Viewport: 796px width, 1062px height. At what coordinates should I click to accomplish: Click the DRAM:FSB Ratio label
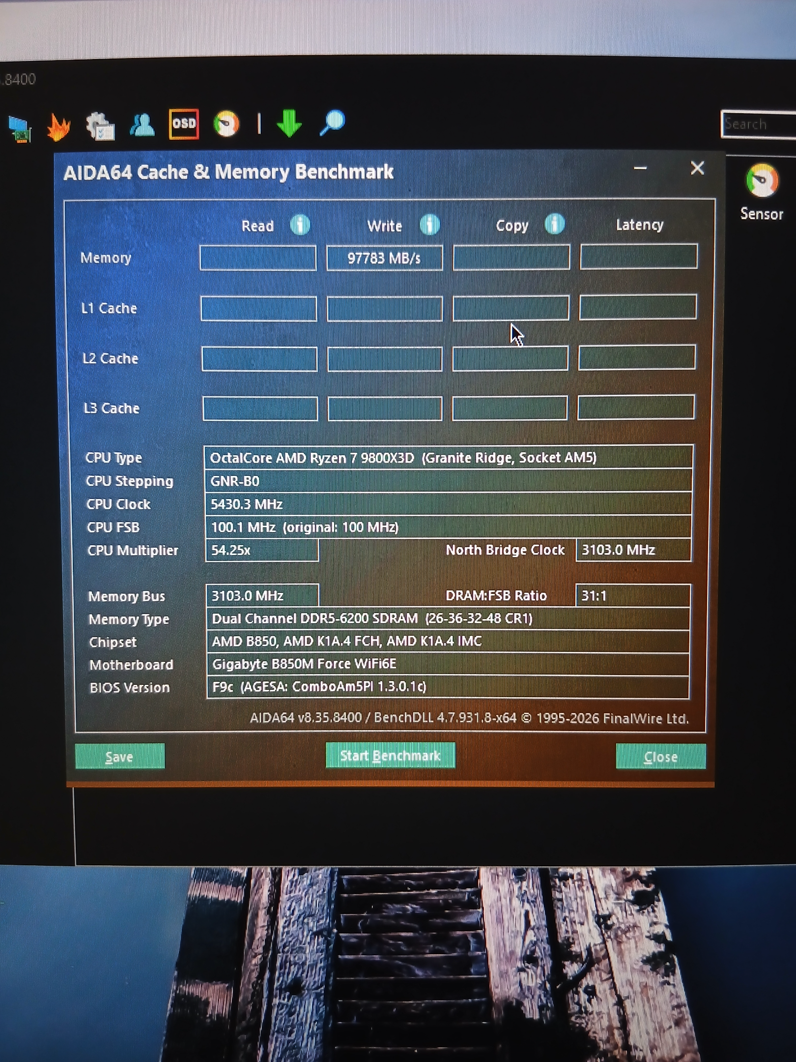[x=496, y=595]
